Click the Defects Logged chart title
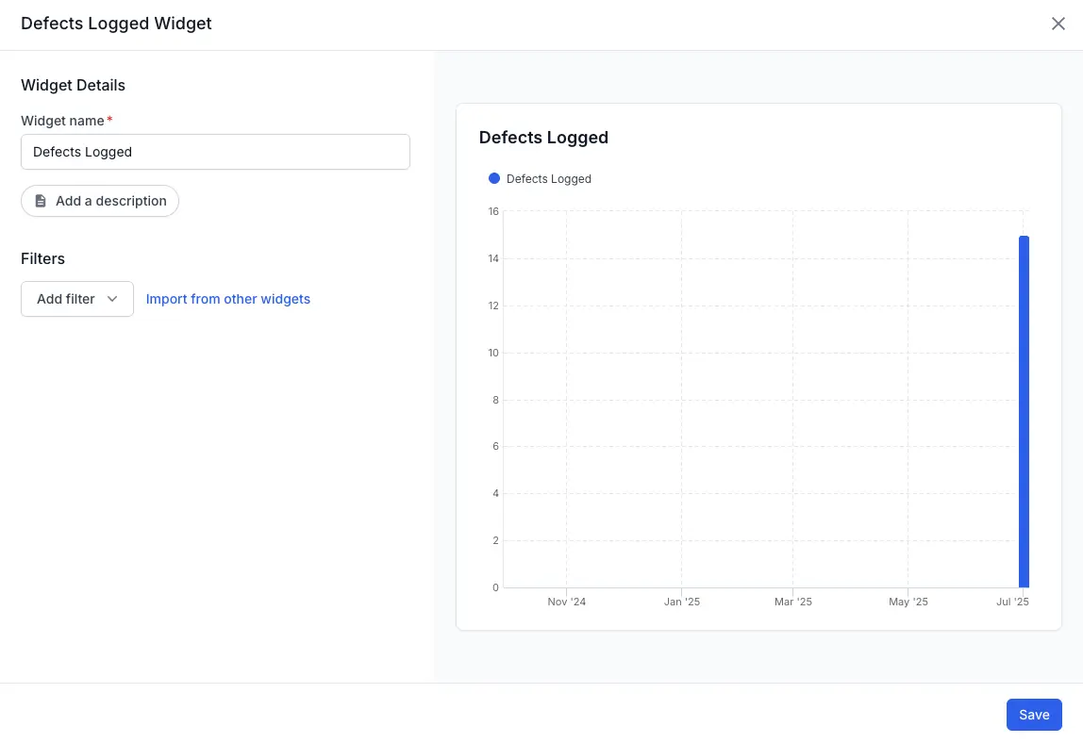The width and height of the screenshot is (1083, 743). point(543,138)
